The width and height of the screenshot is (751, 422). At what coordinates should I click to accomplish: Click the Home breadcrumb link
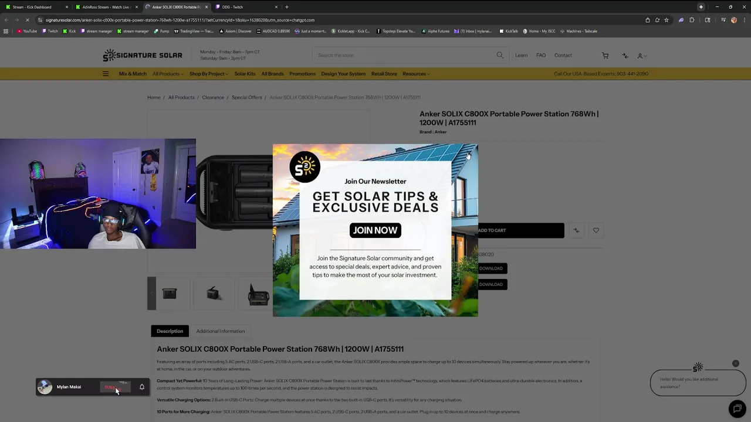(x=154, y=97)
